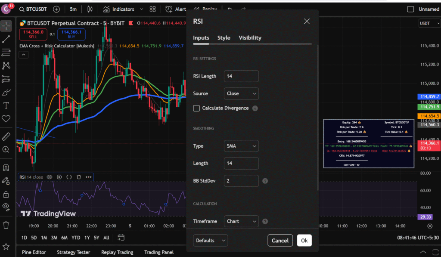The height and width of the screenshot is (257, 441).
Task: Select the brush drawing tool
Action: (x=6, y=92)
